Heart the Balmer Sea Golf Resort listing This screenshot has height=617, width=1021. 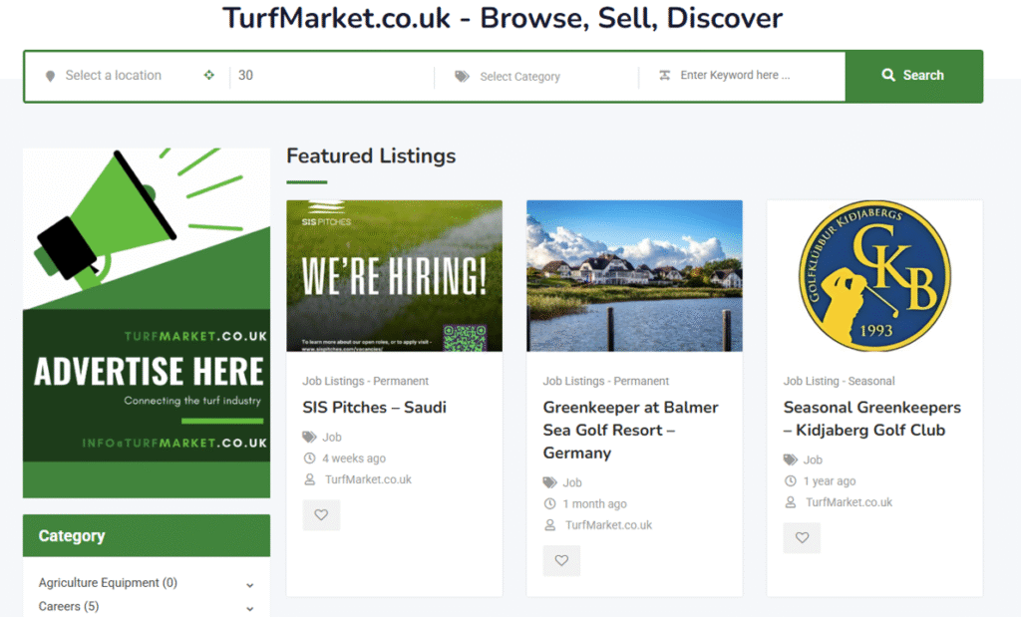(x=561, y=560)
